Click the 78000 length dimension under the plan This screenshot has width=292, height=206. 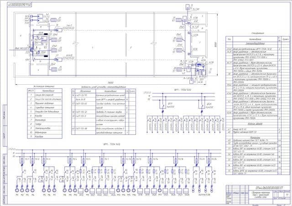coord(110,82)
